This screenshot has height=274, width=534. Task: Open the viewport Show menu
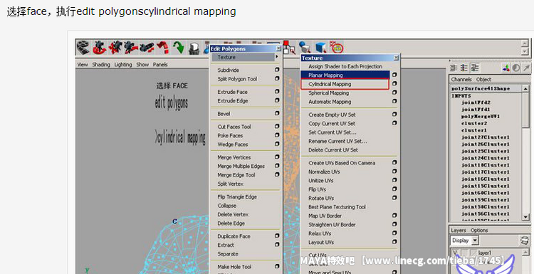click(142, 64)
